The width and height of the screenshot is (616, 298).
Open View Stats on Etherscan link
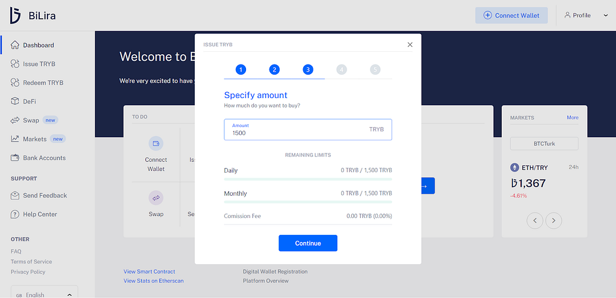pyautogui.click(x=153, y=281)
